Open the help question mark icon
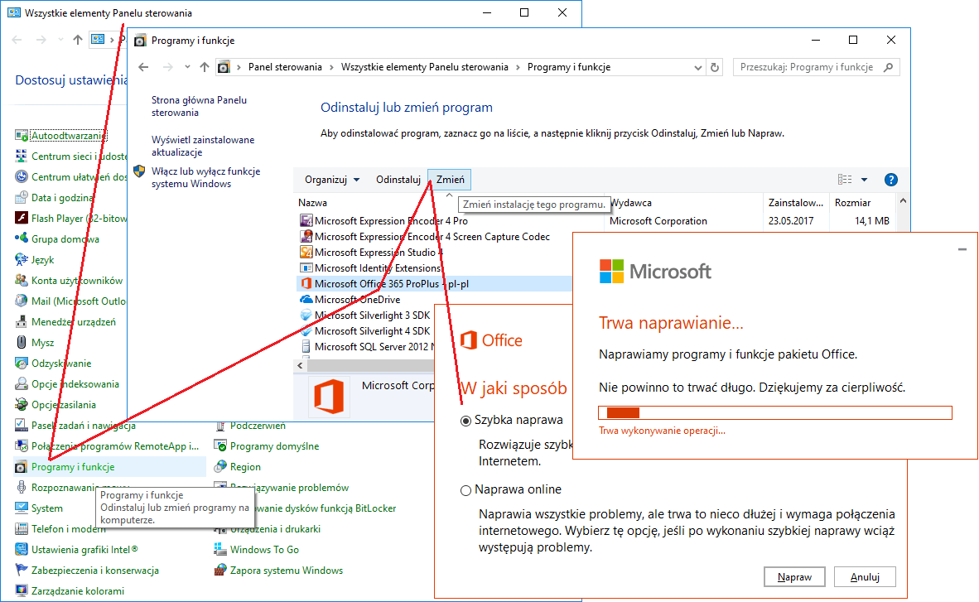The width and height of the screenshot is (979, 602). click(891, 180)
